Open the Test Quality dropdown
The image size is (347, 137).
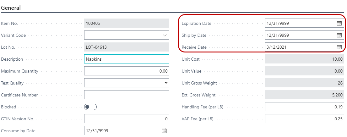tap(166, 83)
